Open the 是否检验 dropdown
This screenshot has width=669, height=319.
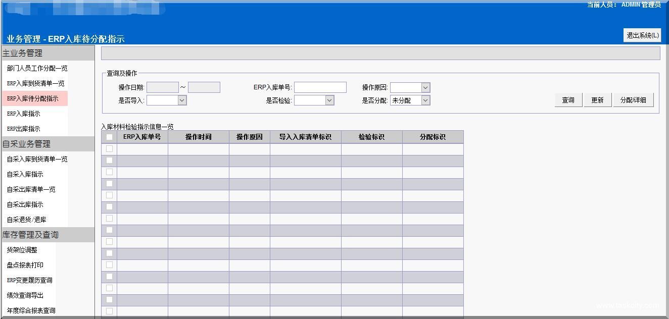[x=314, y=100]
